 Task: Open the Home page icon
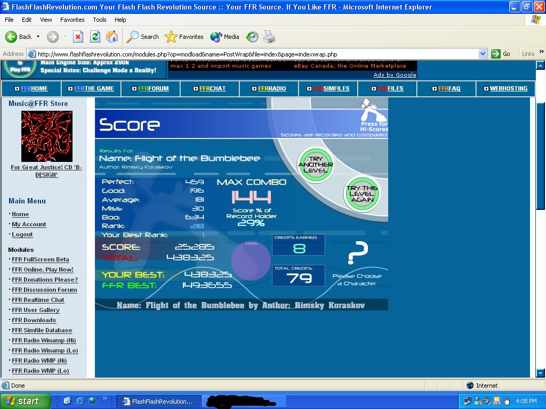(x=112, y=37)
